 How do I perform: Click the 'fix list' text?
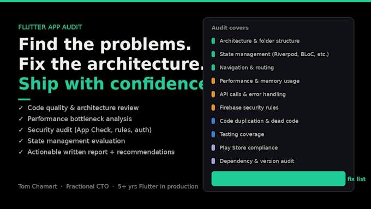point(356,179)
